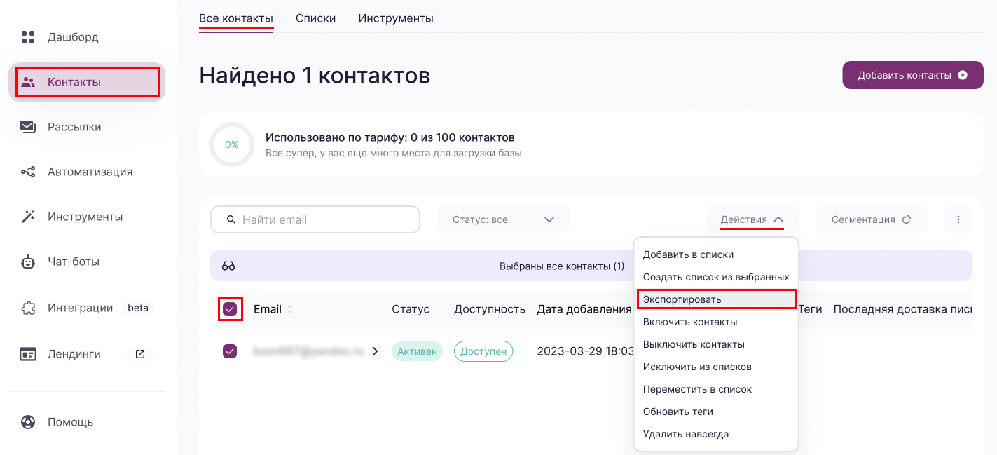Open the three-dot more options menu
The image size is (997, 455).
coord(958,219)
